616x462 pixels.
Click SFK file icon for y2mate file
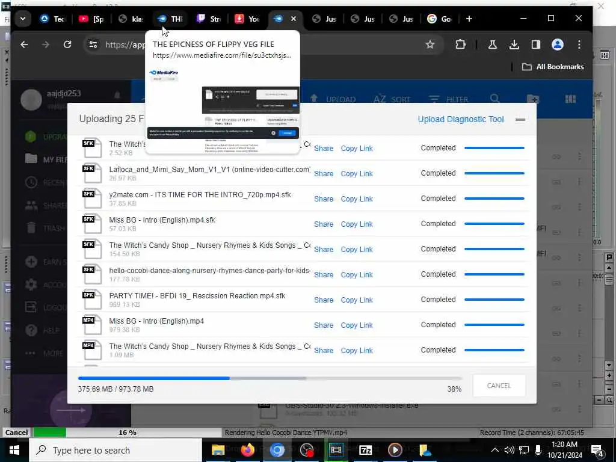click(x=92, y=199)
